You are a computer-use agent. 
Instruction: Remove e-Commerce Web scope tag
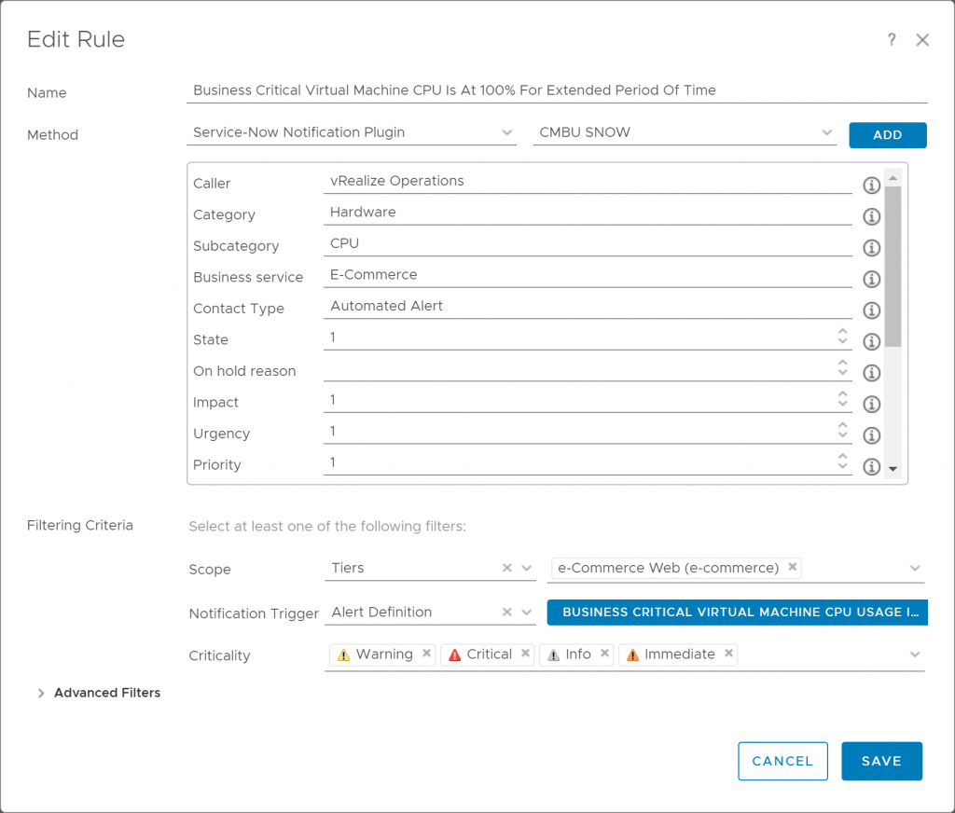click(792, 567)
